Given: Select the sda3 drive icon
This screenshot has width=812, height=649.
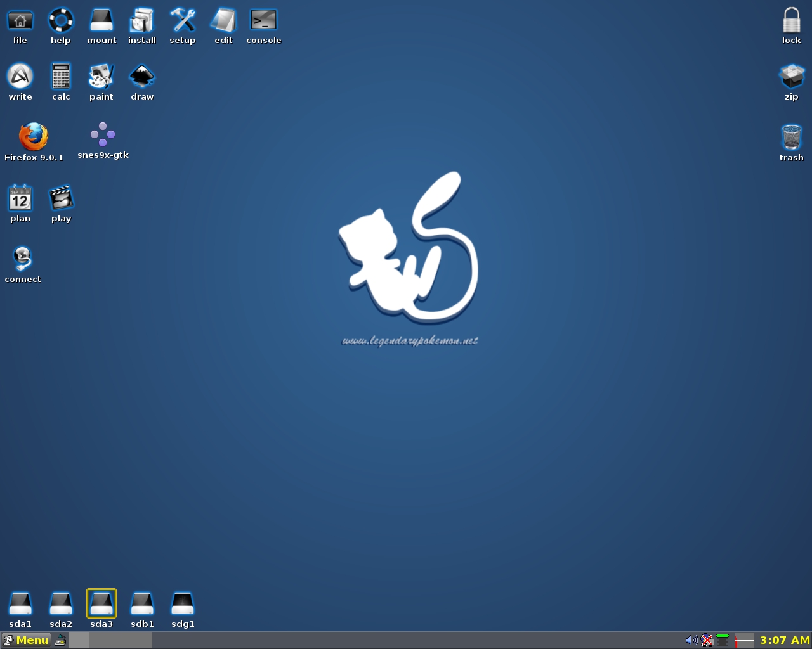Looking at the screenshot, I should point(101,603).
